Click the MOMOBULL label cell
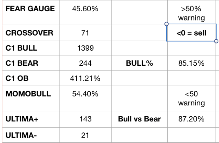This screenshot has width=219, height=143. (x=31, y=99)
